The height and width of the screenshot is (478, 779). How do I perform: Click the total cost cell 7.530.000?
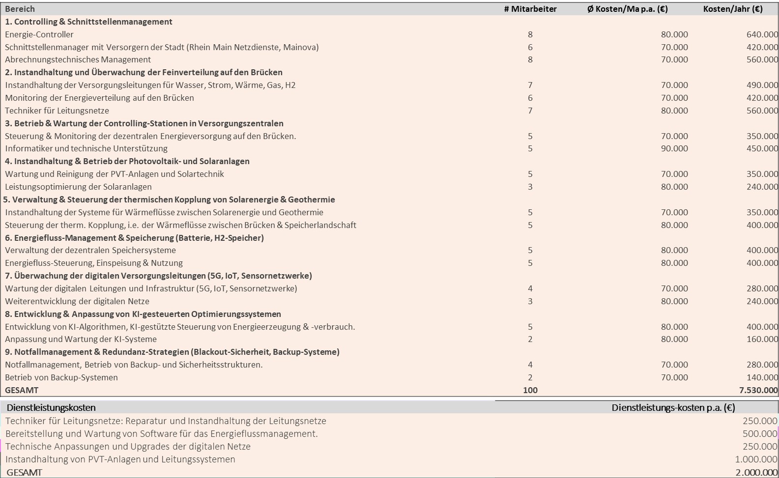point(758,390)
